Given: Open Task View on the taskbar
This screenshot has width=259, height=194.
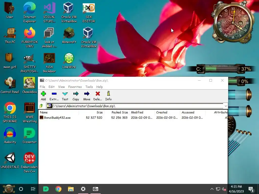Looking at the screenshot, I should coord(33,189).
